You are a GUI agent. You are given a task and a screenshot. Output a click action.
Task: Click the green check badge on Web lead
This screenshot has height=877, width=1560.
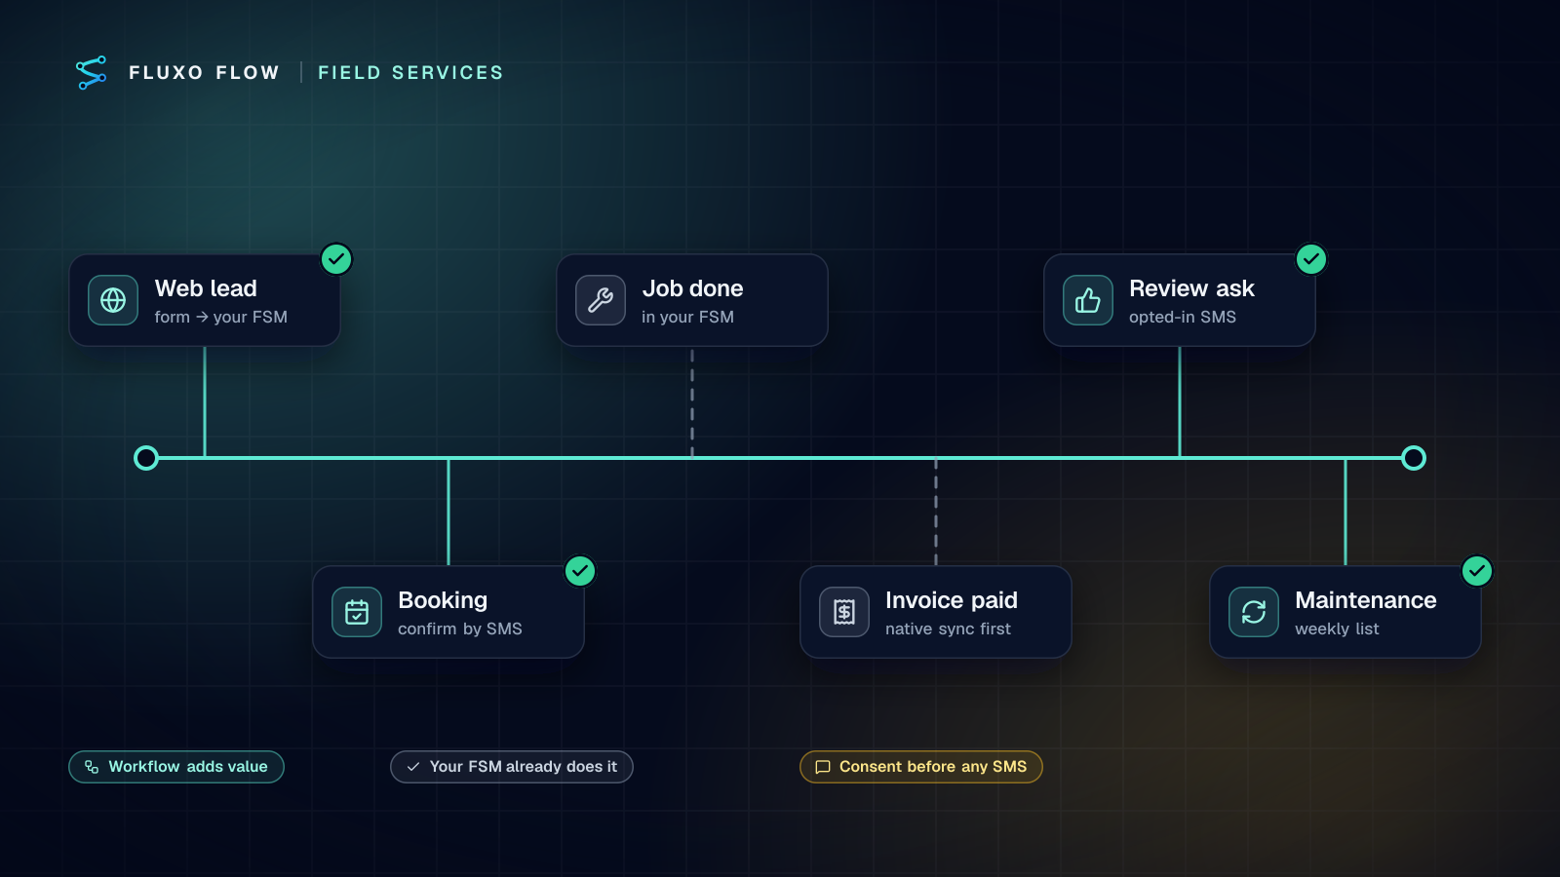pos(336,259)
